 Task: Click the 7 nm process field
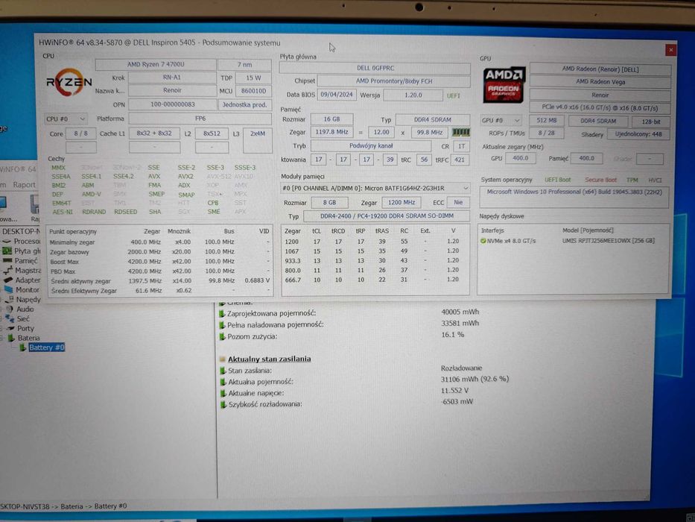(x=244, y=65)
